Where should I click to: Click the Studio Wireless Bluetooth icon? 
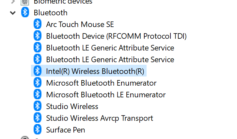[x=38, y=106]
